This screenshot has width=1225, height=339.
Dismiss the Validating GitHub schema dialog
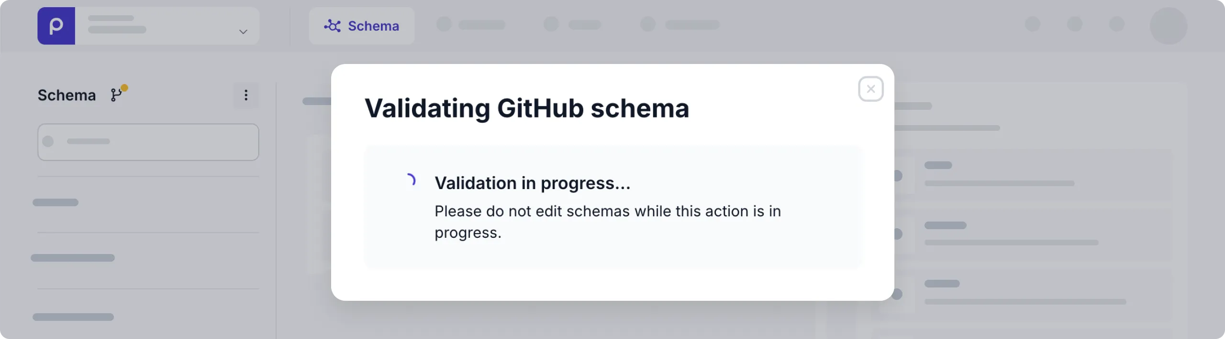click(870, 89)
